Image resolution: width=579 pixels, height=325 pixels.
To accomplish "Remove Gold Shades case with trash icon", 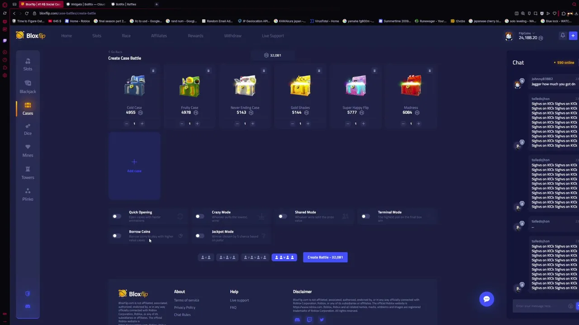I will coord(319,70).
